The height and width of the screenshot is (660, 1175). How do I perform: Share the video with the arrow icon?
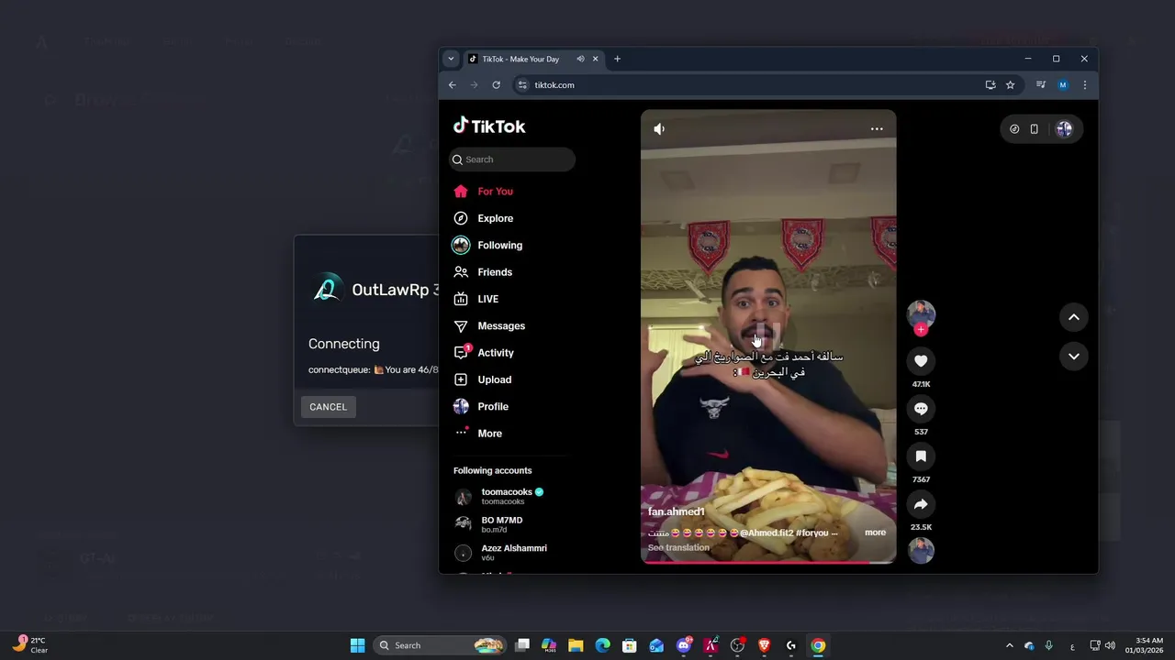point(921,504)
